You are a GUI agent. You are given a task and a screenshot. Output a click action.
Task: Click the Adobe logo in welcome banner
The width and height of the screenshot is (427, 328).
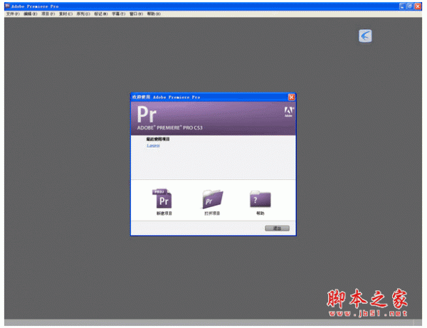[x=289, y=112]
